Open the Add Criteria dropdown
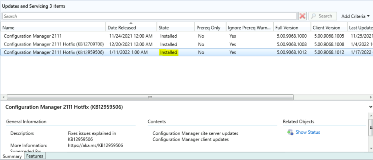Screen dimensions: 373x160 point(356,16)
